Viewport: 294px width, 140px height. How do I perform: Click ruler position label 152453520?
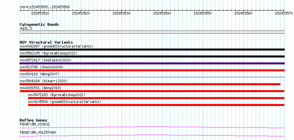coord(81,13)
